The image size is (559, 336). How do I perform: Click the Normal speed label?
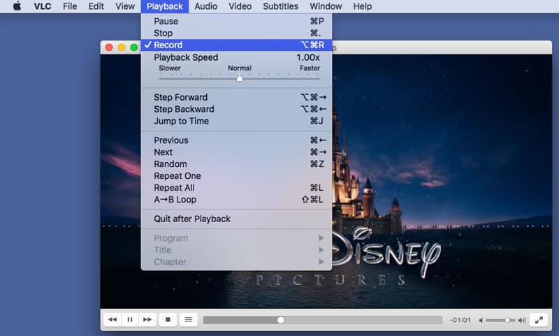click(240, 68)
